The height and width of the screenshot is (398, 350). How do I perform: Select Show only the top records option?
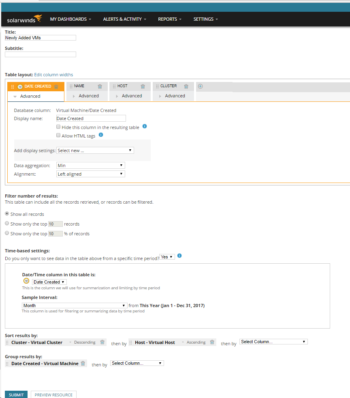[x=7, y=224]
